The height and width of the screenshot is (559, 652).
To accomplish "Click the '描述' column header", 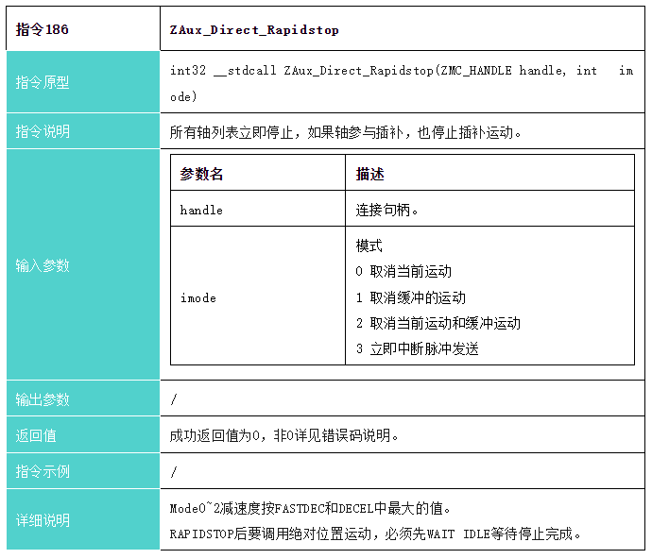I will (489, 173).
